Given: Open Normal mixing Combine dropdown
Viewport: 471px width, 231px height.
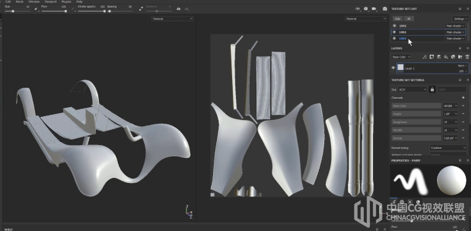Looking at the screenshot, I should (448, 148).
